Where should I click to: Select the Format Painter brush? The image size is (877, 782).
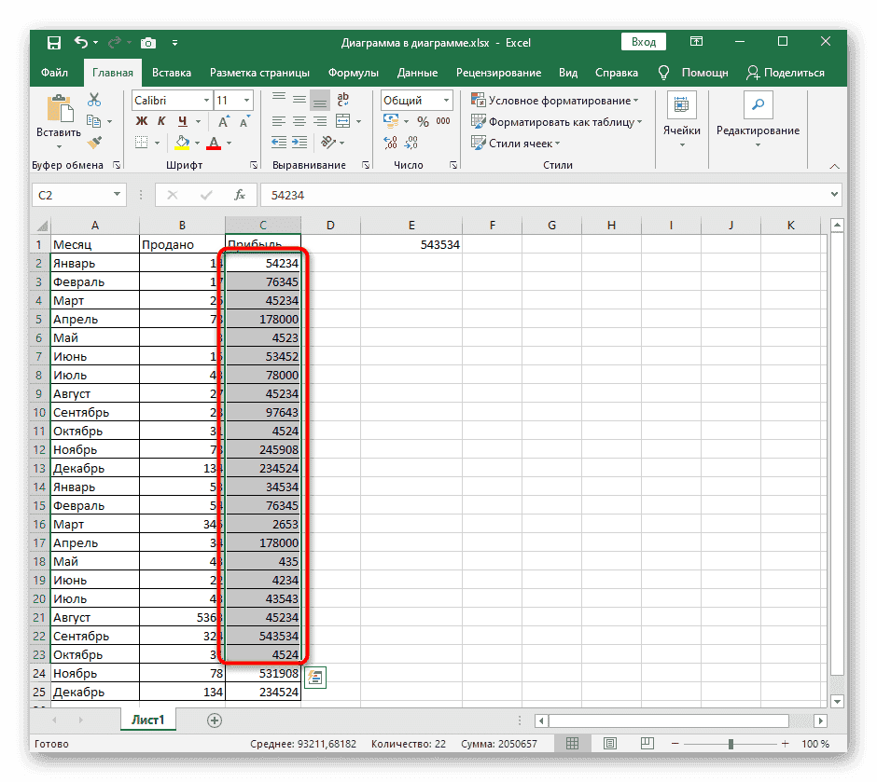click(x=94, y=143)
